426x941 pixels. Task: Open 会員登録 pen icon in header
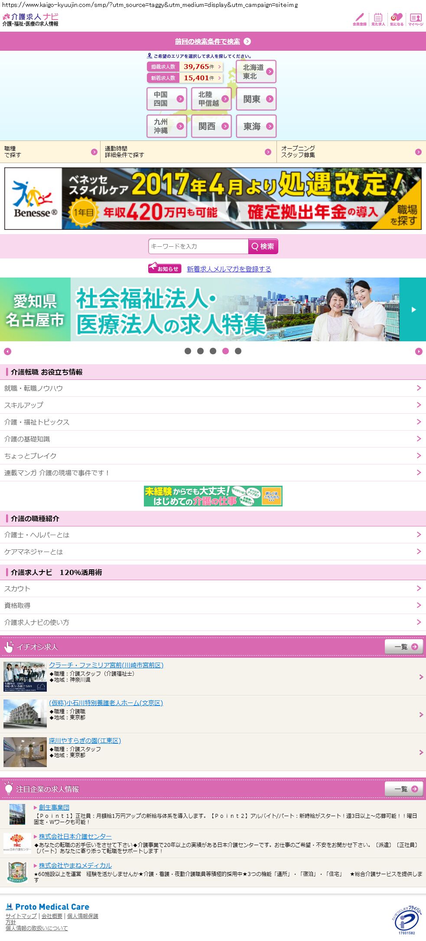click(359, 20)
